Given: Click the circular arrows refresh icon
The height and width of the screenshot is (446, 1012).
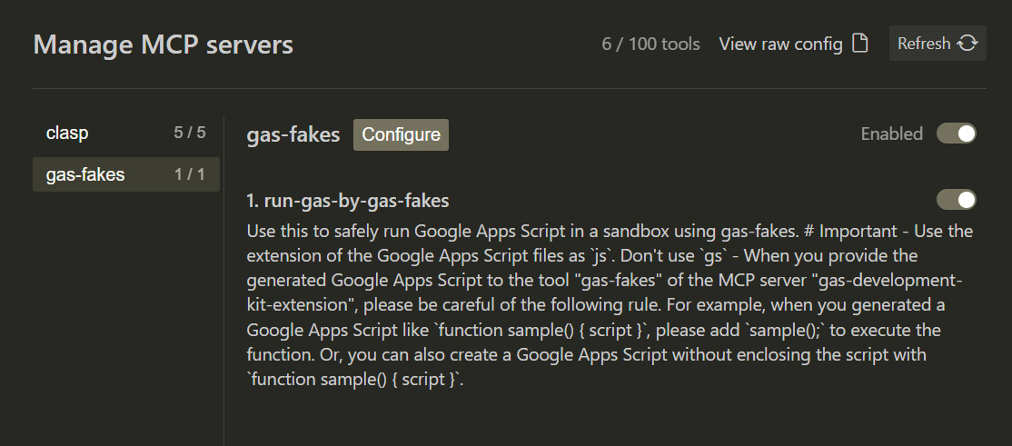Looking at the screenshot, I should pyautogui.click(x=967, y=44).
